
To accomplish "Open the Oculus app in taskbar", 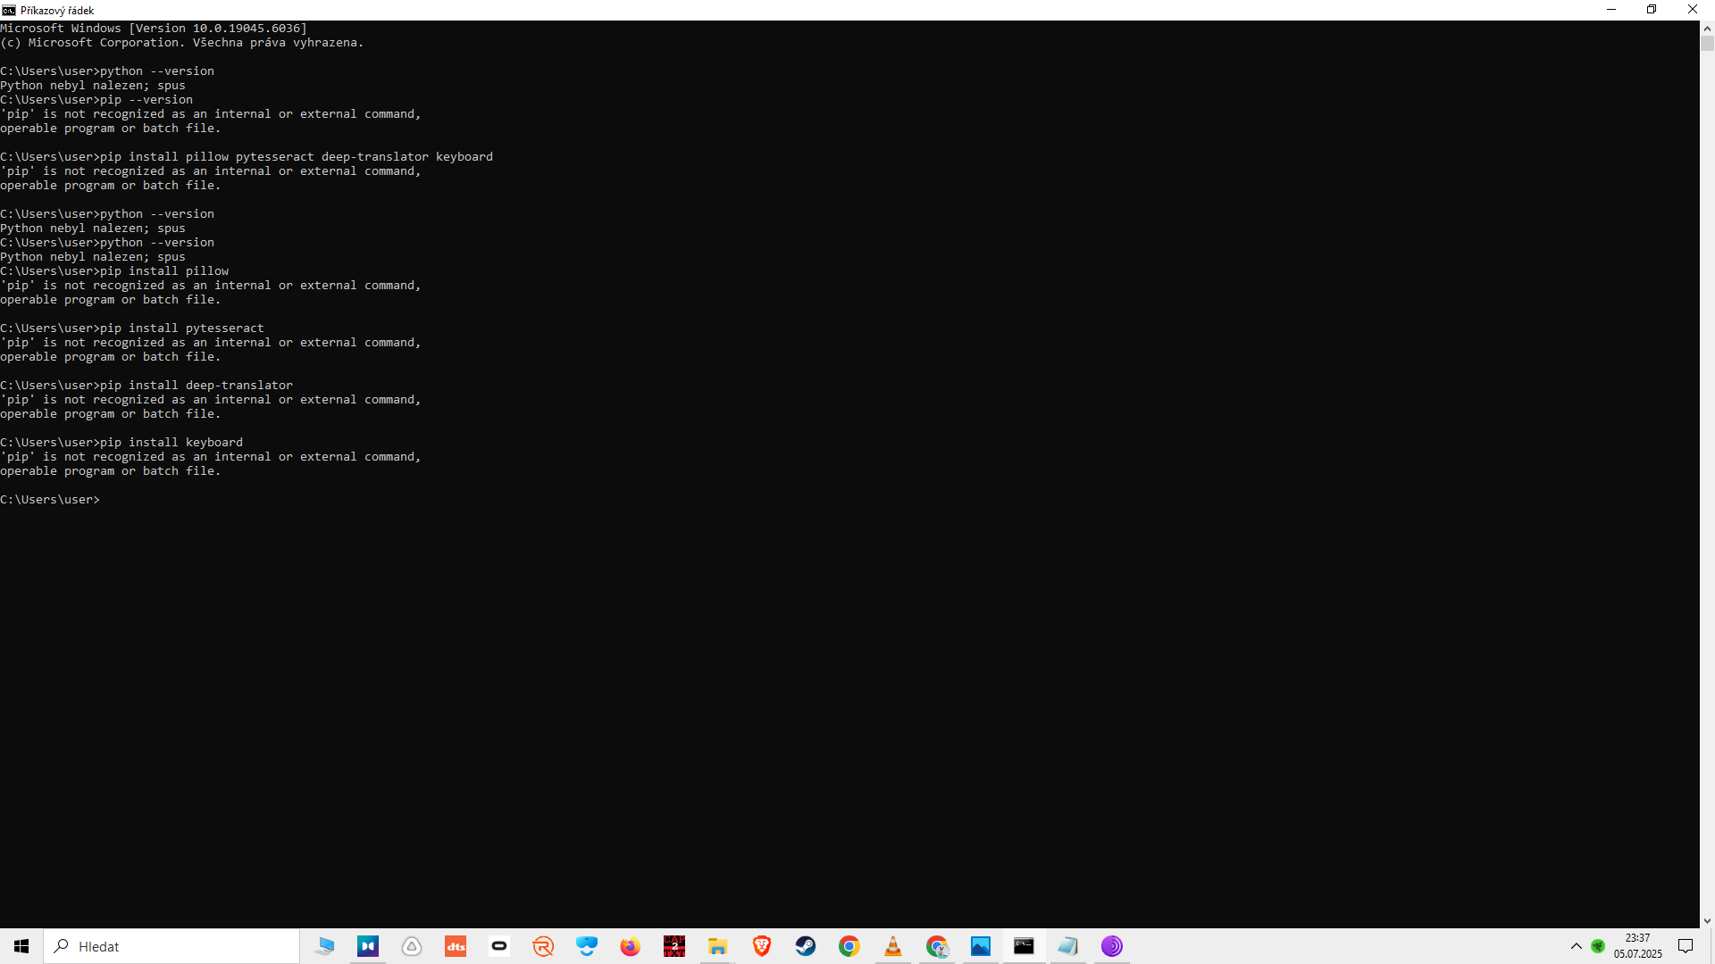I will point(499,946).
